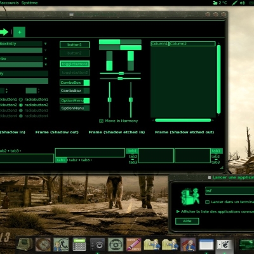Enable 'Lancer dans un terminal' checkbox
This screenshot has width=254, height=254.
coord(208,202)
